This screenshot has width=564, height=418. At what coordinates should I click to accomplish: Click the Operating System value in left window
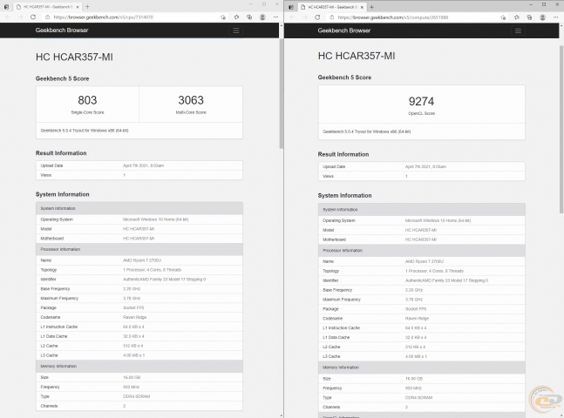pos(155,219)
